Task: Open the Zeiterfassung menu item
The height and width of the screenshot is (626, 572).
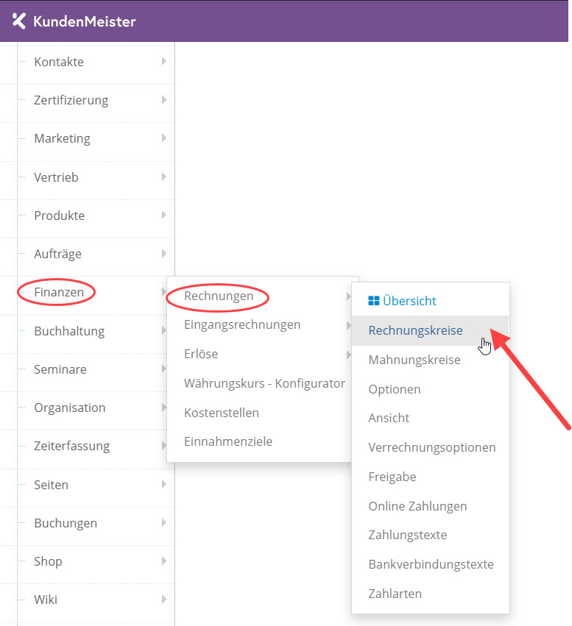Action: 71,446
